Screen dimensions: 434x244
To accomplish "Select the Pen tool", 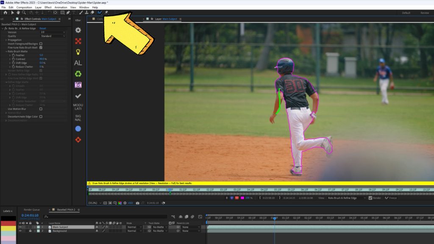I will [68, 13].
